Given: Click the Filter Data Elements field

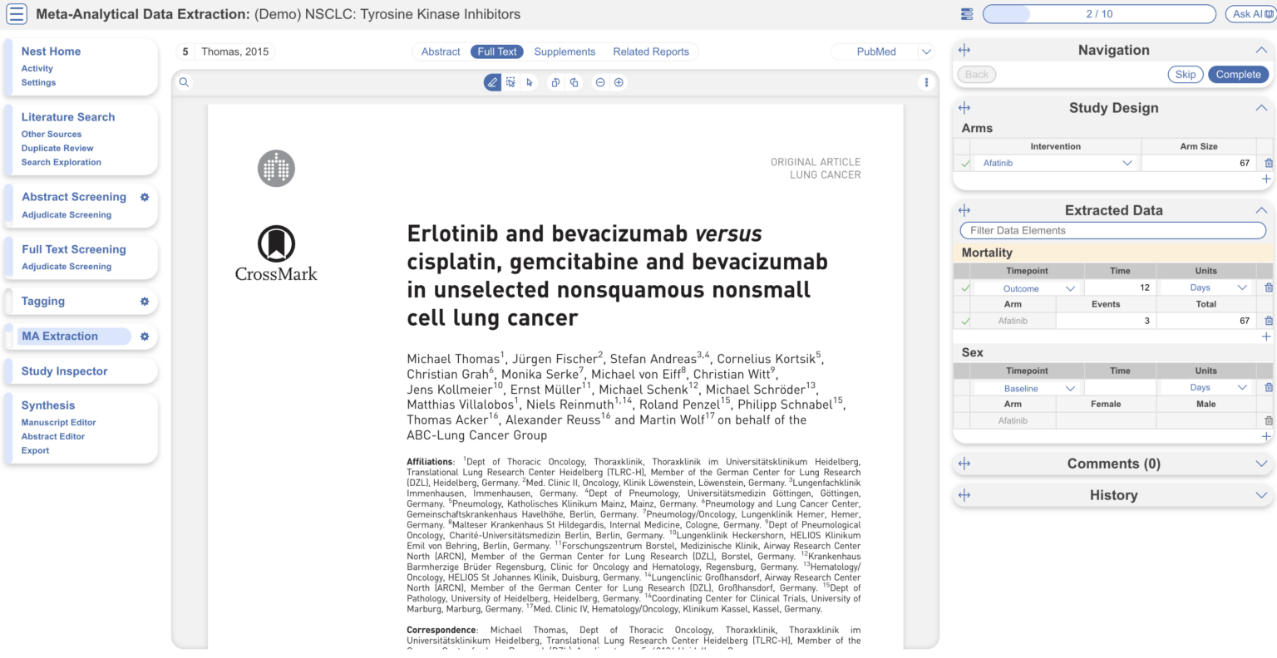Looking at the screenshot, I should pos(1112,230).
